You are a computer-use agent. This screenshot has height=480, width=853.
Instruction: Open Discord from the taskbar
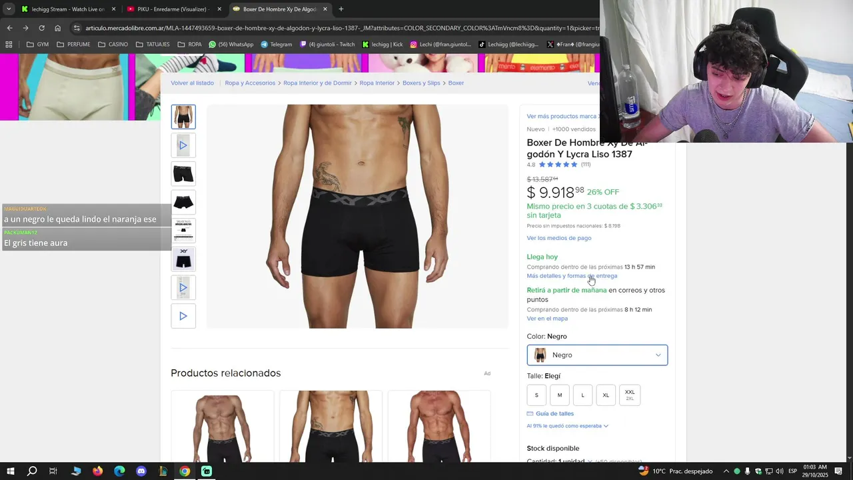point(141,471)
